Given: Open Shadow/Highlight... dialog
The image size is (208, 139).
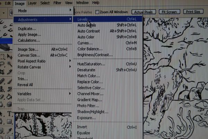Looking at the screenshot, I should click(x=107, y=112).
